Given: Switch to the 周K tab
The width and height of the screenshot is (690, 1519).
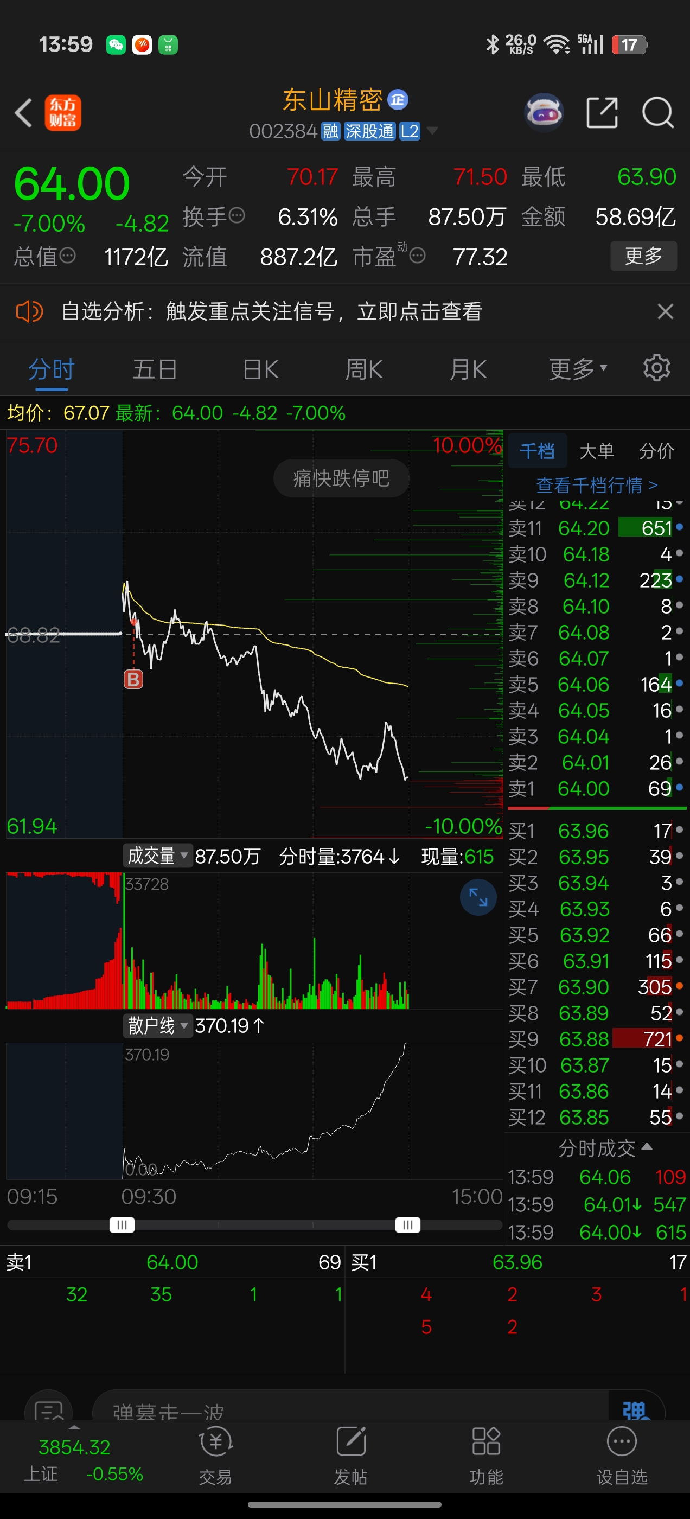Looking at the screenshot, I should coord(364,369).
